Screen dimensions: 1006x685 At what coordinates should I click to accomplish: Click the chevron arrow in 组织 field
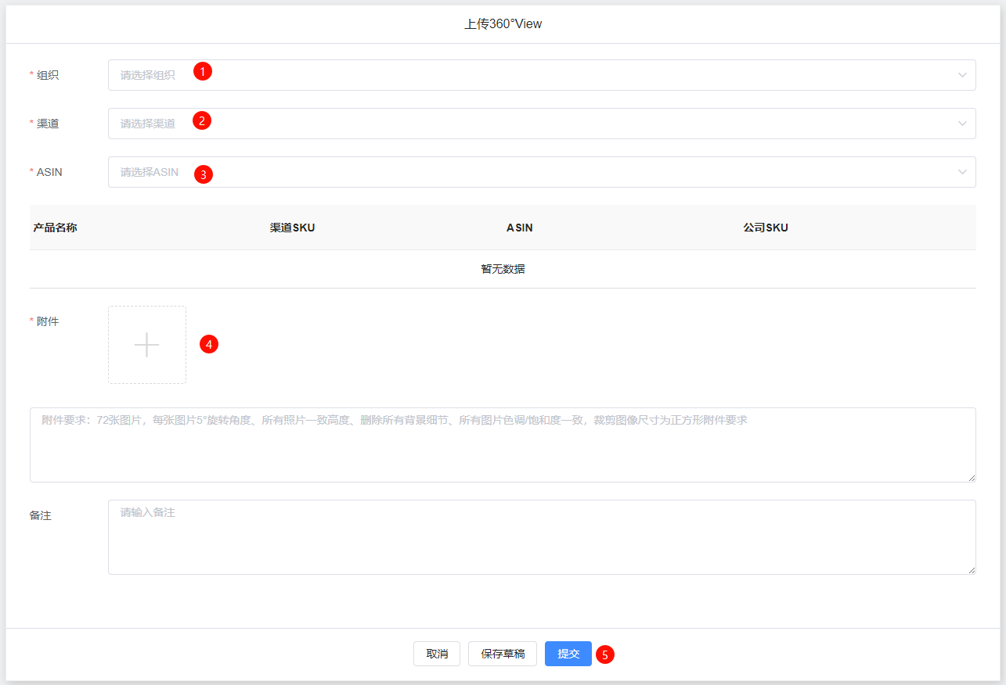pyautogui.click(x=962, y=75)
